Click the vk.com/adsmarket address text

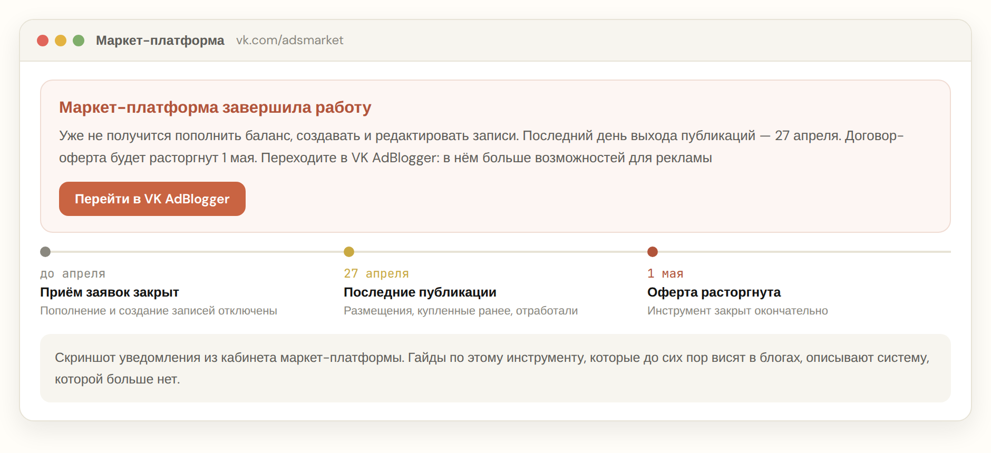(289, 40)
